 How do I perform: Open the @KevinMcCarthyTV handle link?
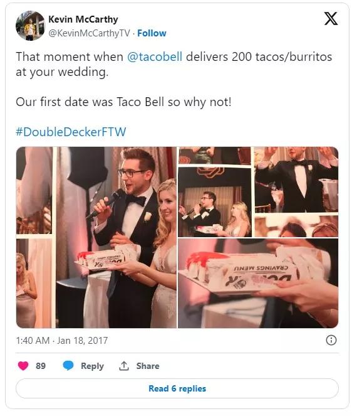pyautogui.click(x=90, y=33)
